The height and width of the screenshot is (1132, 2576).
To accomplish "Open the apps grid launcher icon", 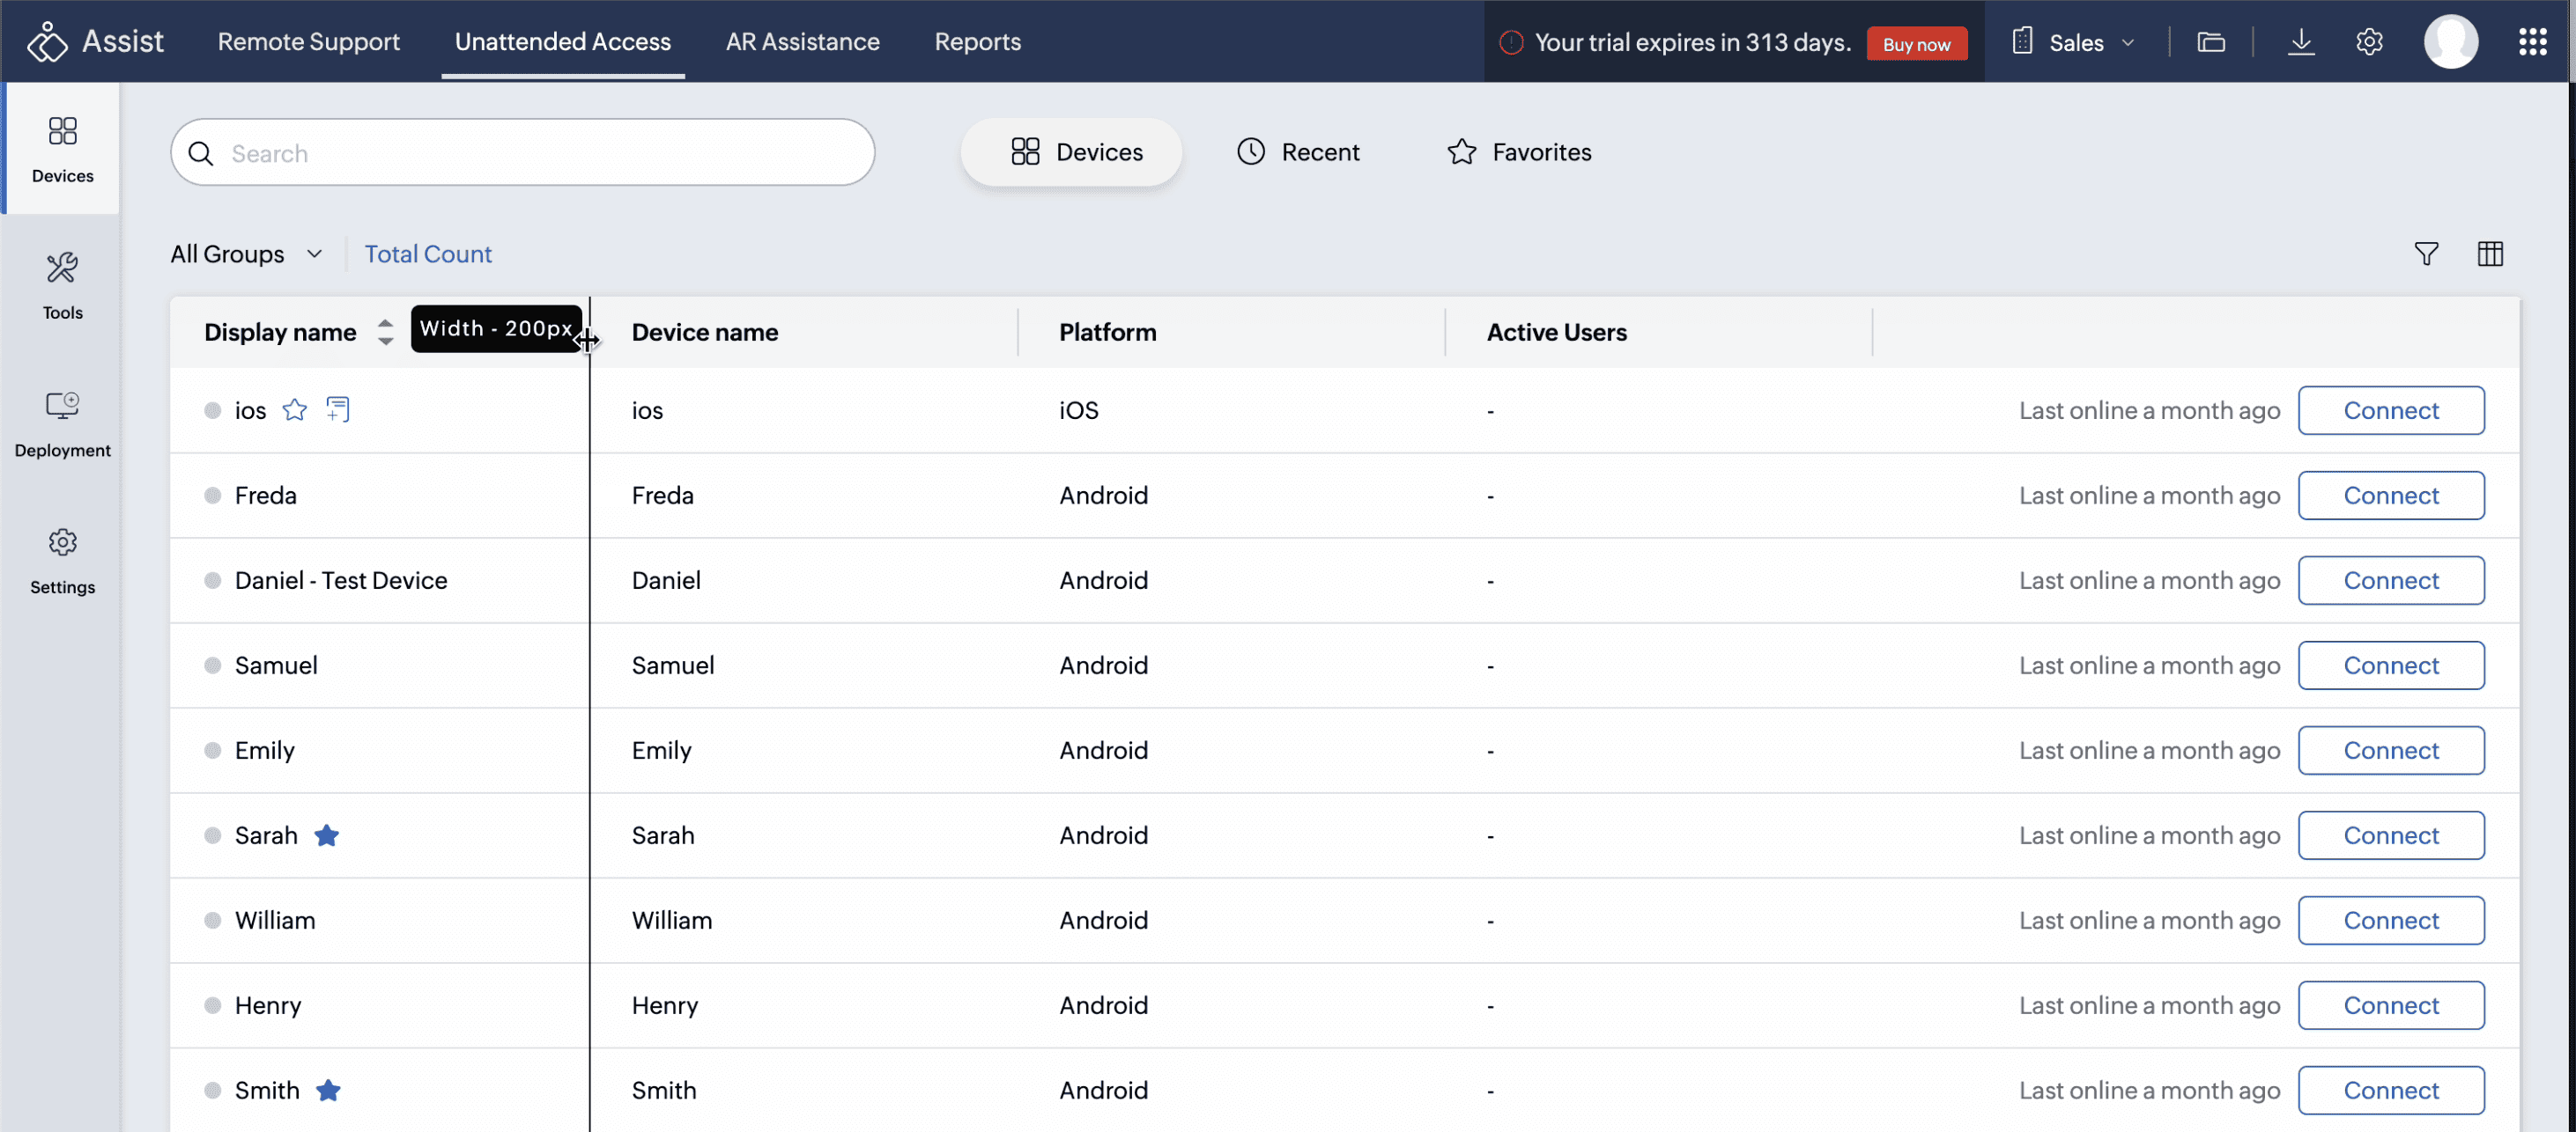I will tap(2532, 42).
